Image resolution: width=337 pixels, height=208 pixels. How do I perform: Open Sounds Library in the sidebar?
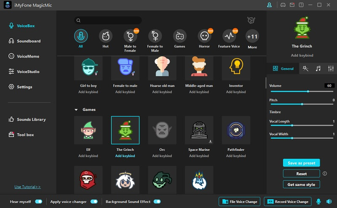pos(27,119)
